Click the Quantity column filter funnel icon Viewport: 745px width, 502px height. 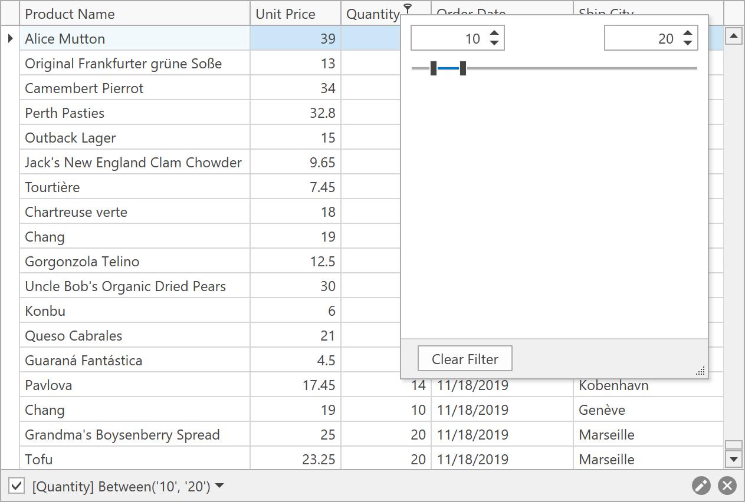408,8
